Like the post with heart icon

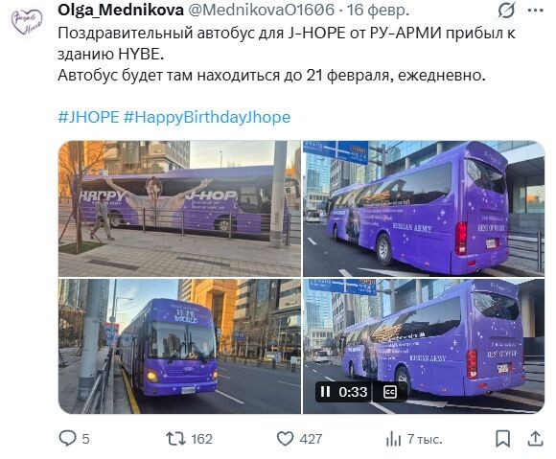click(285, 439)
